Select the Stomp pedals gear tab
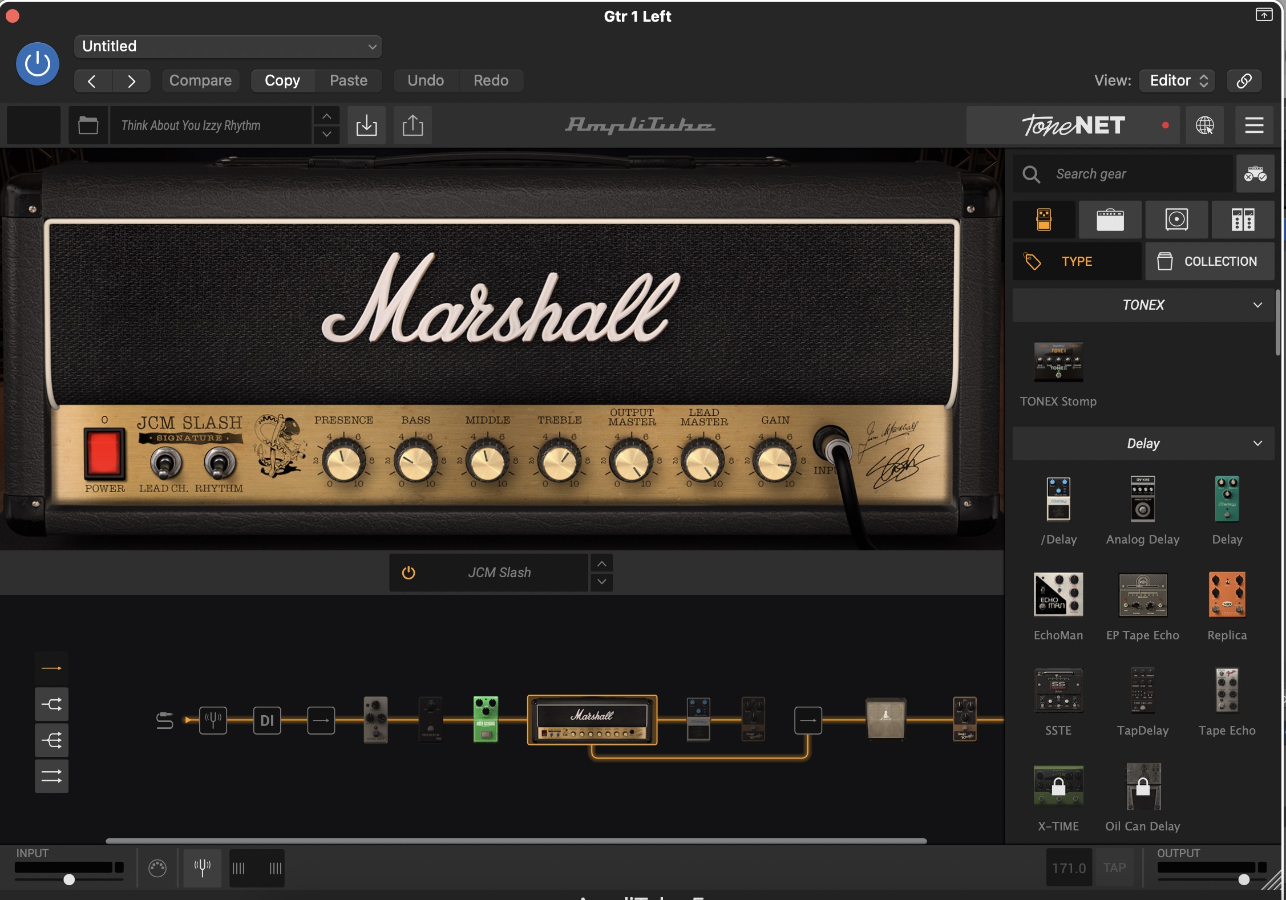1286x900 pixels. point(1044,219)
